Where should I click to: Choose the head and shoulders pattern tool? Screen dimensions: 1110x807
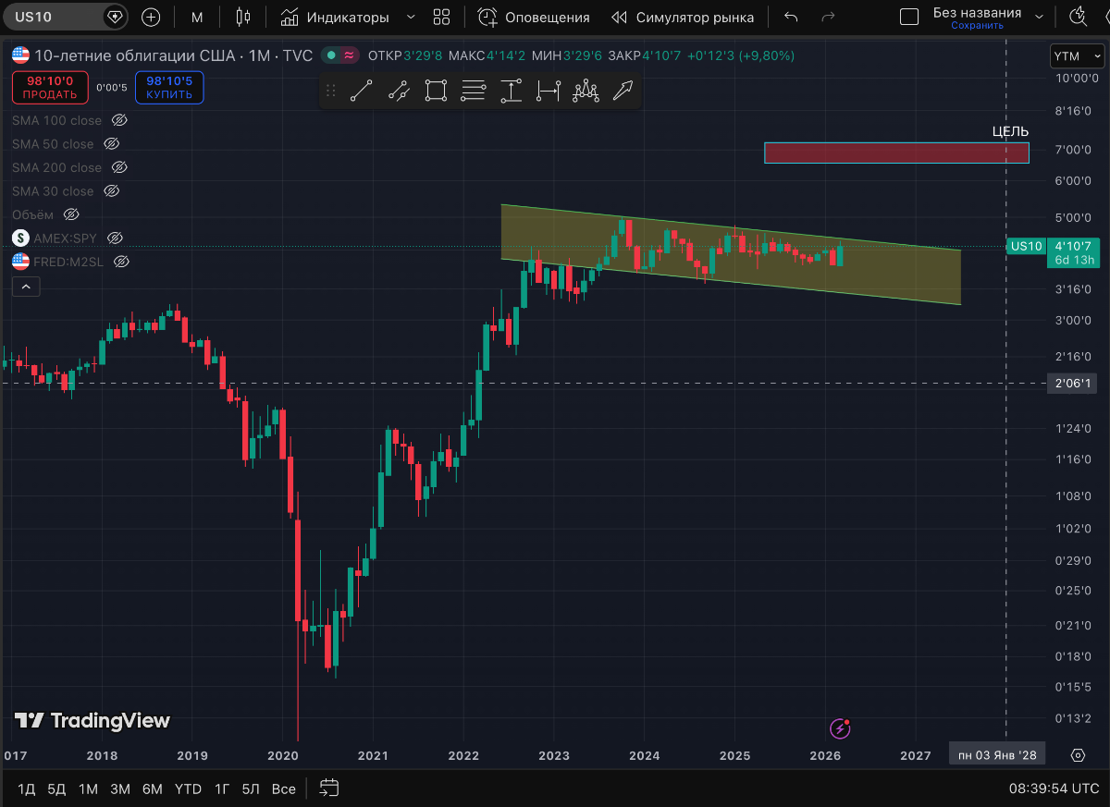tap(586, 91)
